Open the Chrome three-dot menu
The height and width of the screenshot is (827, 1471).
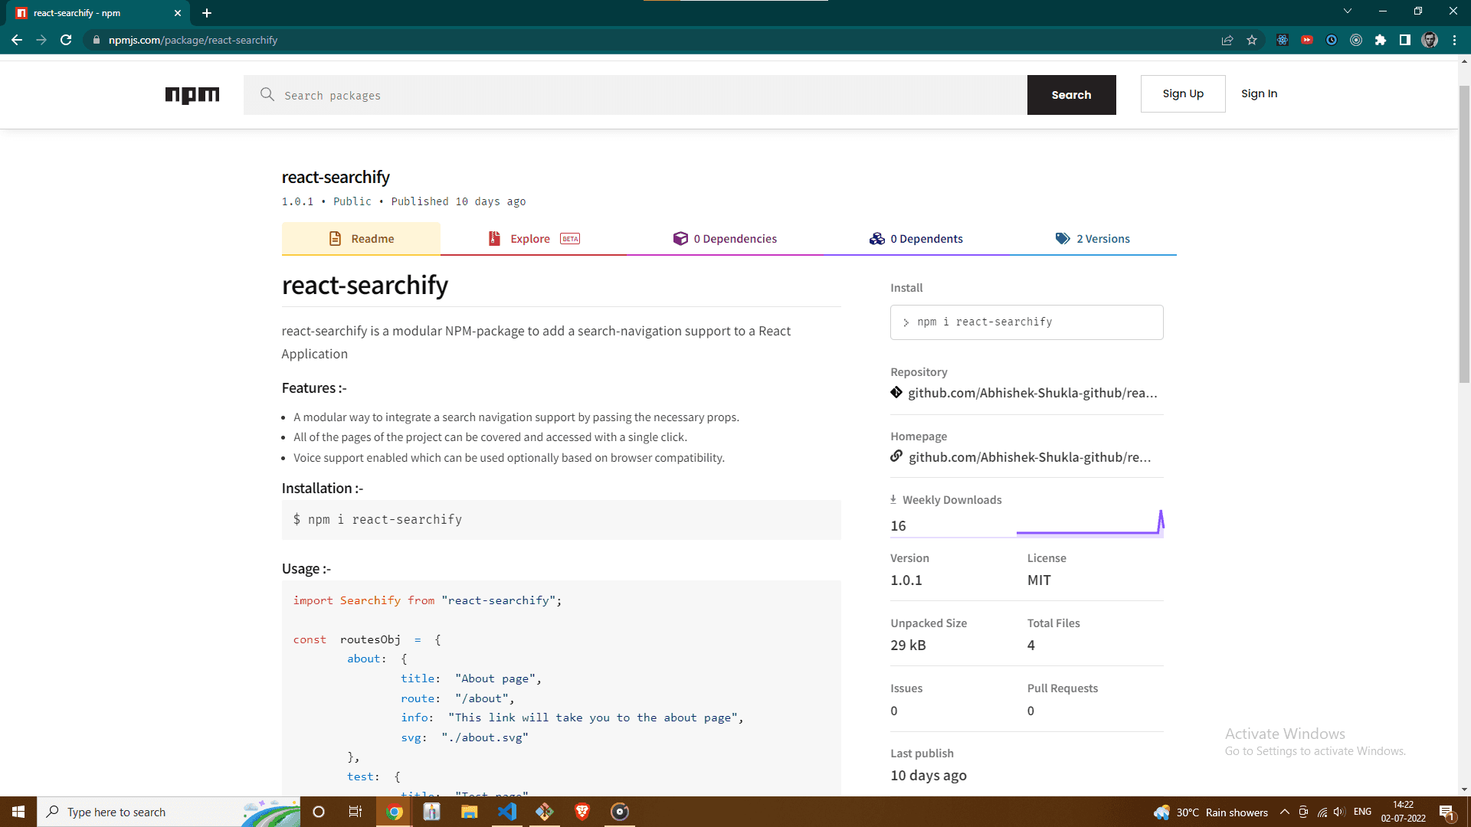tap(1454, 40)
